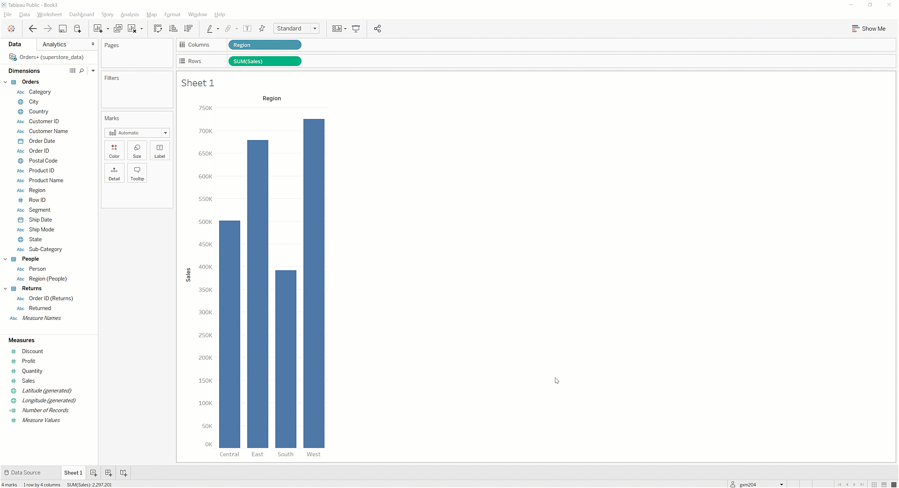Click the Share workbook icon
Viewport: 899px width, 488px height.
[377, 29]
